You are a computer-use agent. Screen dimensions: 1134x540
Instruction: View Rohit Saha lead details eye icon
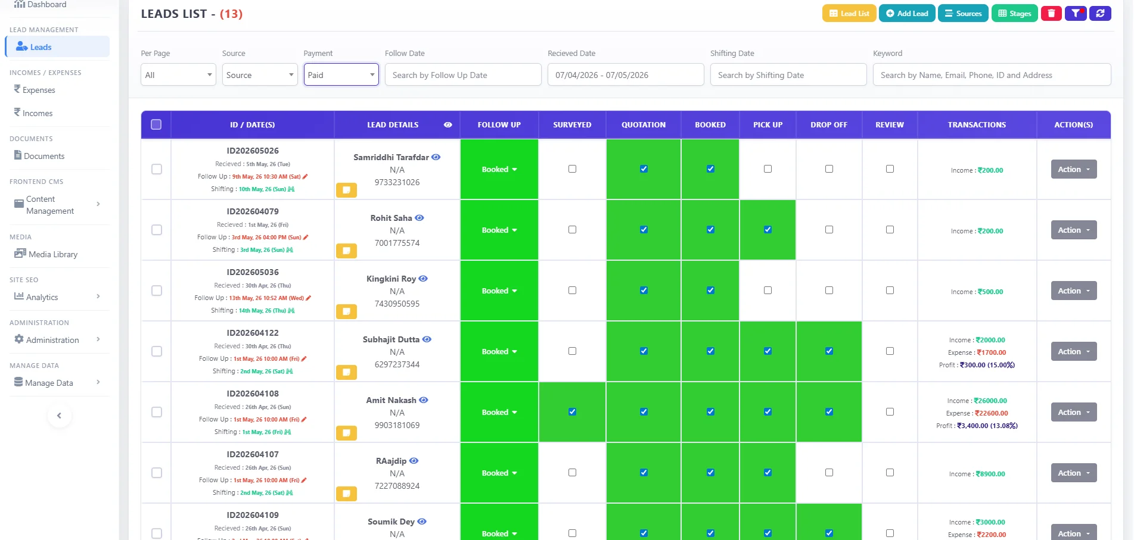[x=420, y=218]
